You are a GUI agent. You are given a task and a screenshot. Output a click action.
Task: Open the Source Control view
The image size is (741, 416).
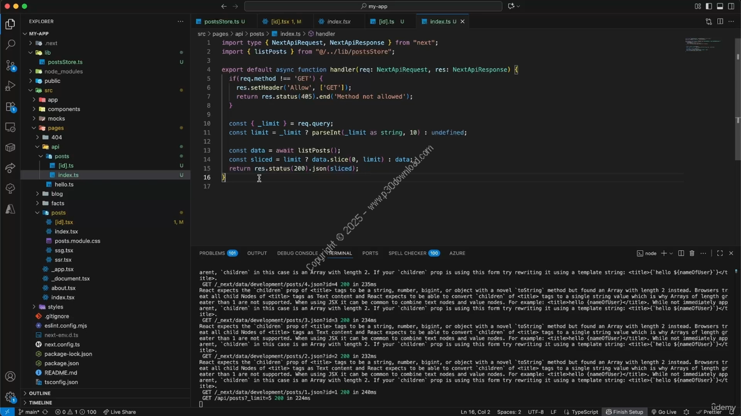pos(10,65)
